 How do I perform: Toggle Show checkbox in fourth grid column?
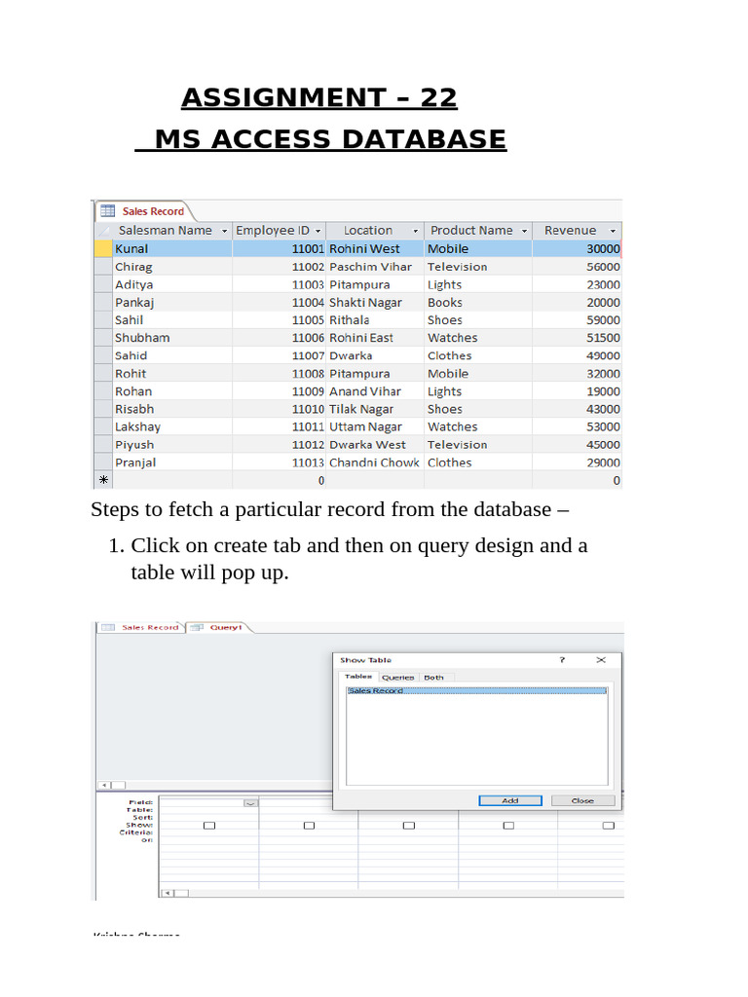[508, 826]
